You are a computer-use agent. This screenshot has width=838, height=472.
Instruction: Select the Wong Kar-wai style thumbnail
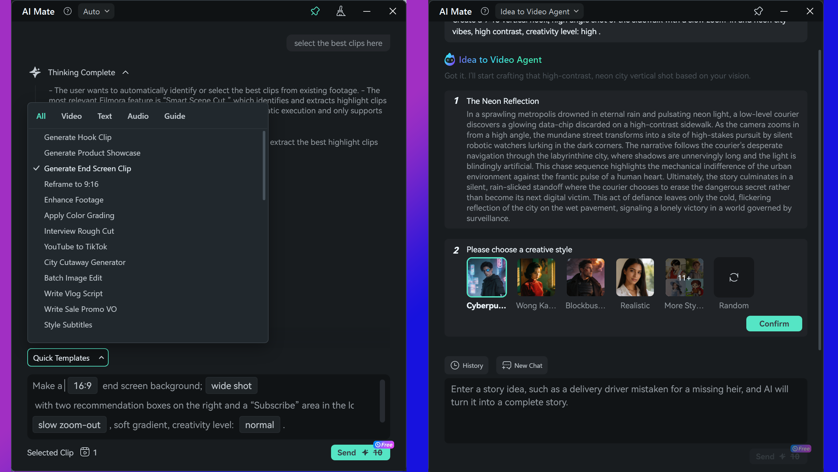pos(536,277)
